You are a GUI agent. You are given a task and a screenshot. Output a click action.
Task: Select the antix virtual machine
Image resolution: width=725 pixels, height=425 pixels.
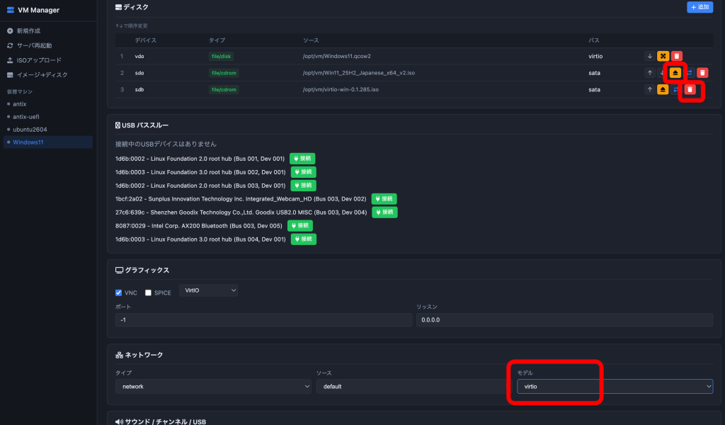pos(19,104)
